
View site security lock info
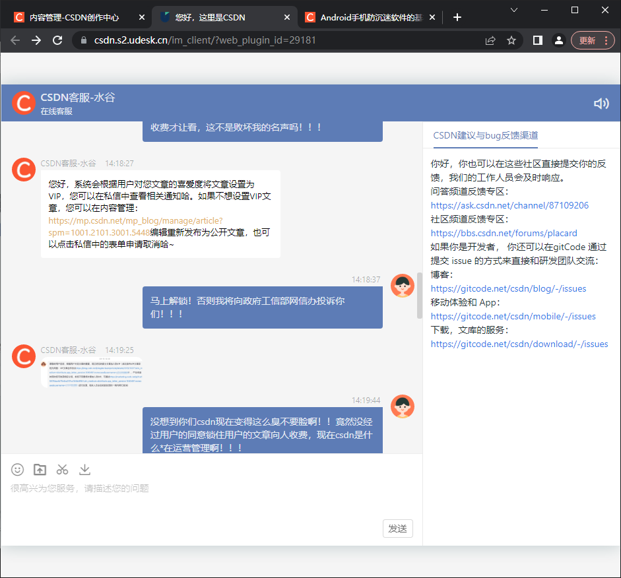coord(84,40)
